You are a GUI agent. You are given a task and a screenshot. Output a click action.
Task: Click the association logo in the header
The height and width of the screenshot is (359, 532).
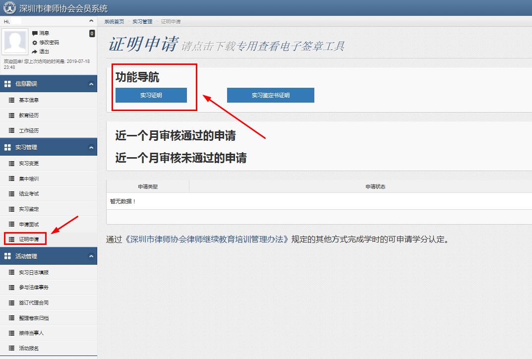pyautogui.click(x=9, y=7)
